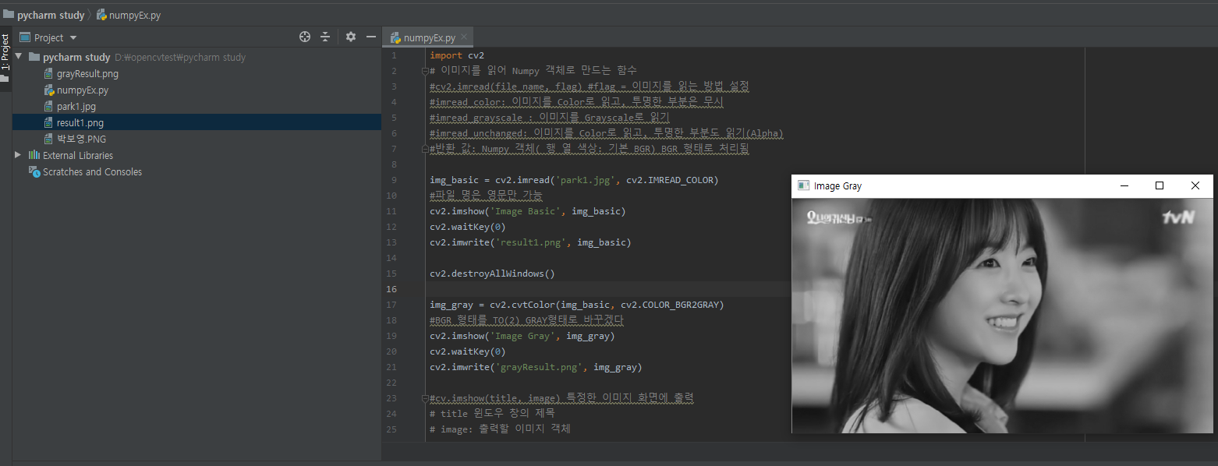Select grayResult.png in project tree
This screenshot has height=466, width=1218.
87,74
